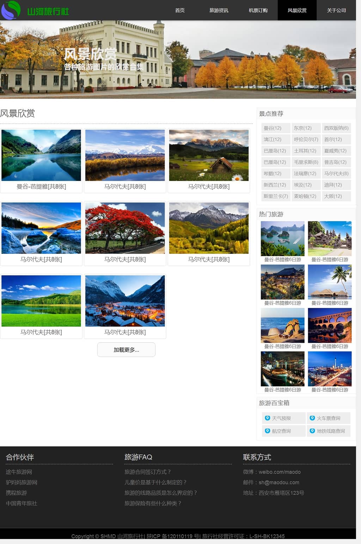Go to the 旅游资讯 navigation tab

point(219,10)
